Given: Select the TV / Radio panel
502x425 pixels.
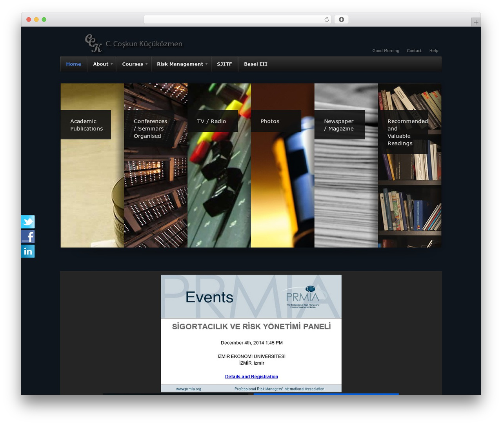Looking at the screenshot, I should (x=219, y=165).
